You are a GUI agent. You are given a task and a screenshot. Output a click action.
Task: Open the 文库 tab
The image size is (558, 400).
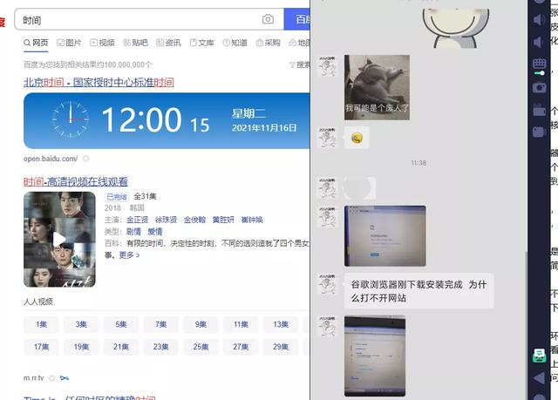coord(201,43)
